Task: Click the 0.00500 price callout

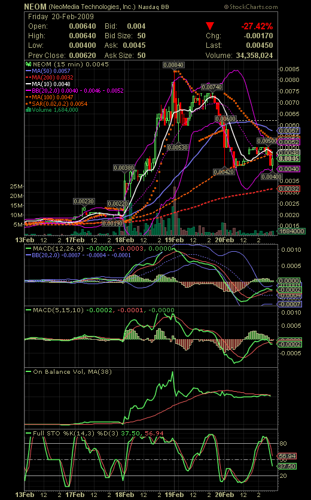Action: point(267,141)
